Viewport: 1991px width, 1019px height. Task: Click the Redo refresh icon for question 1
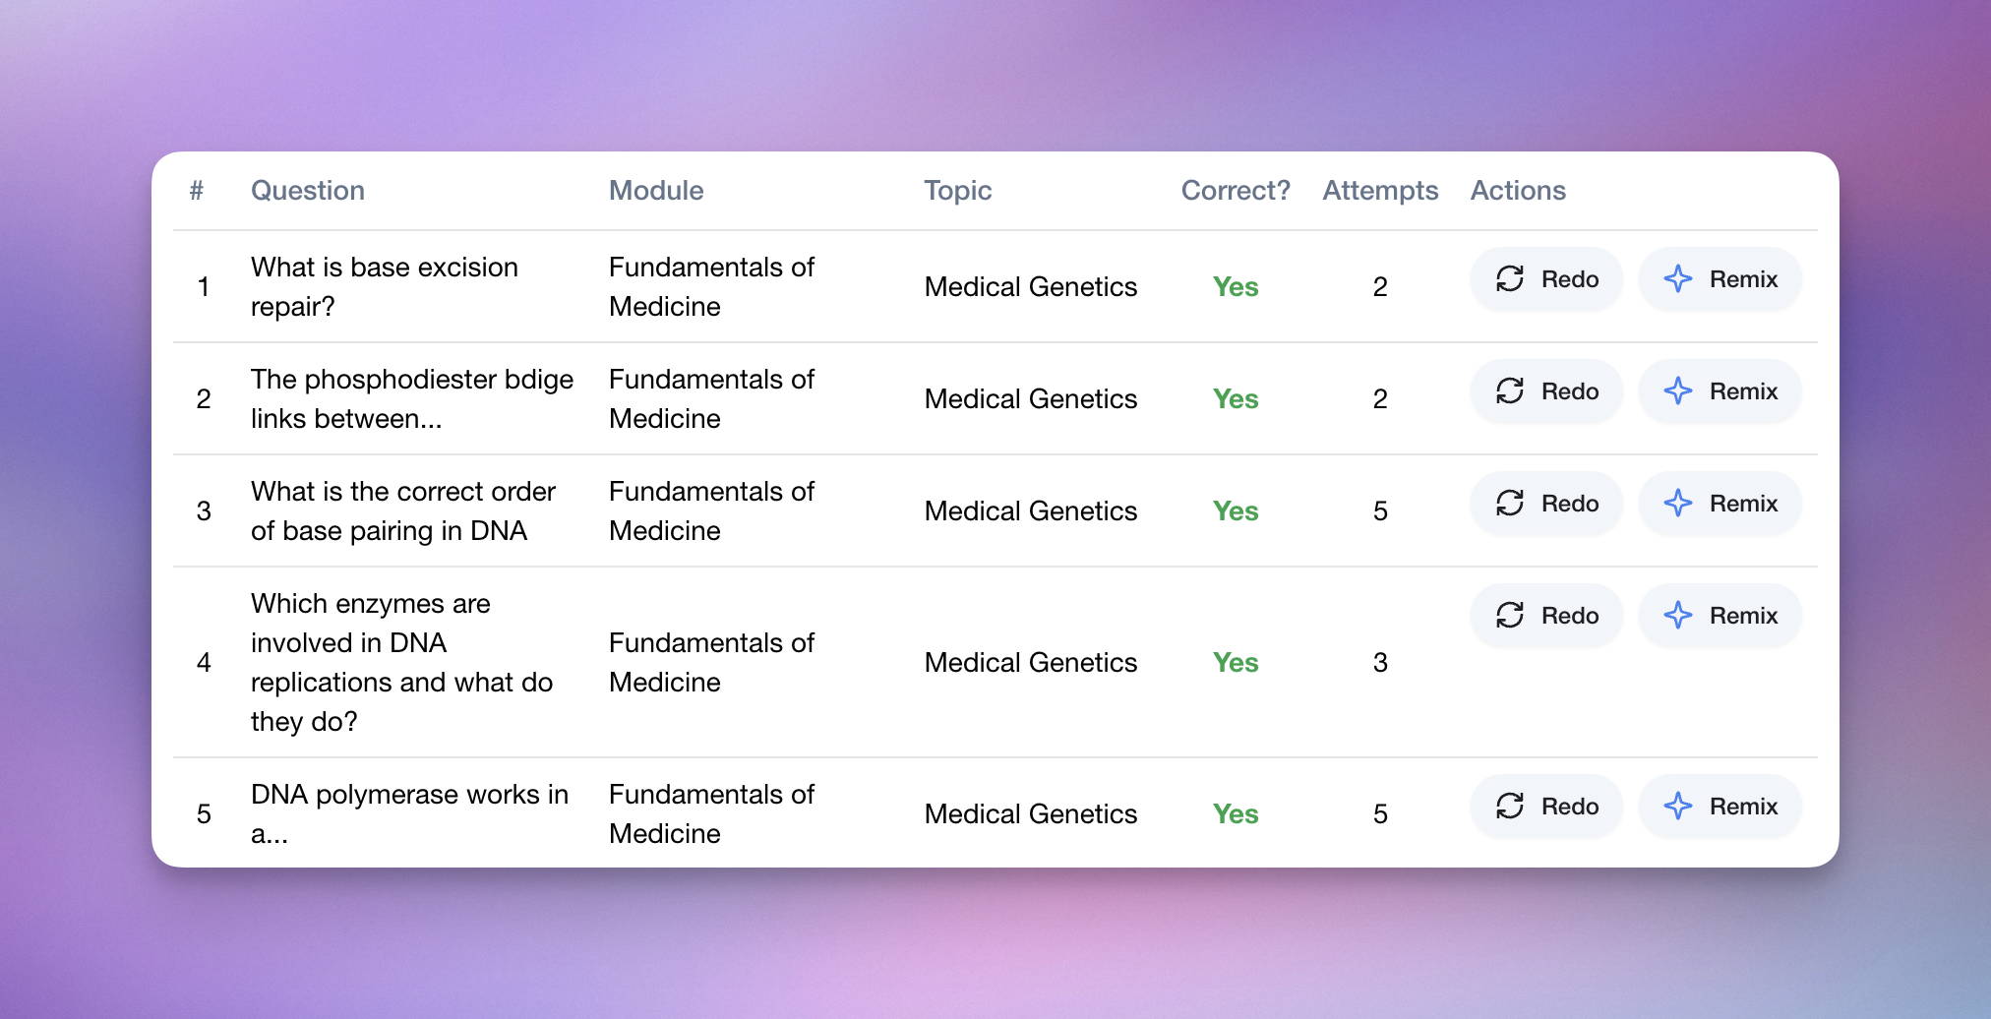pyautogui.click(x=1507, y=279)
